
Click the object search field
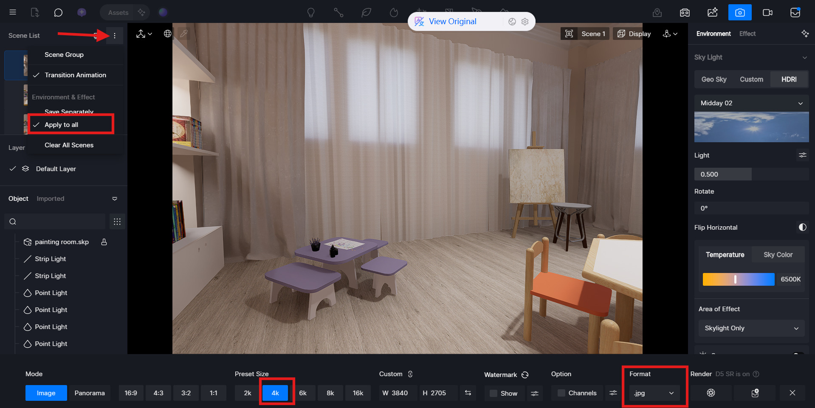(x=55, y=222)
